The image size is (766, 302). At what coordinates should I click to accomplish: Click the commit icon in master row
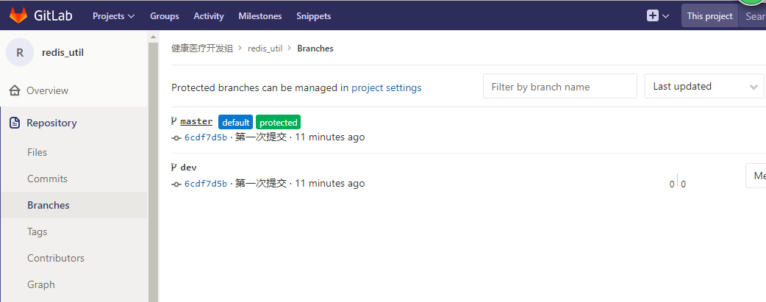point(176,138)
